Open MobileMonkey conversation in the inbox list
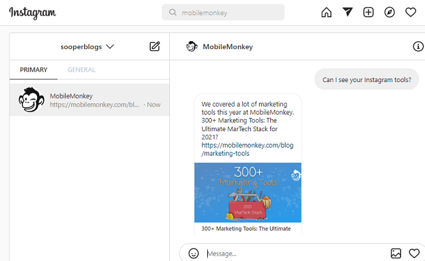This screenshot has width=425, height=261. click(90, 100)
